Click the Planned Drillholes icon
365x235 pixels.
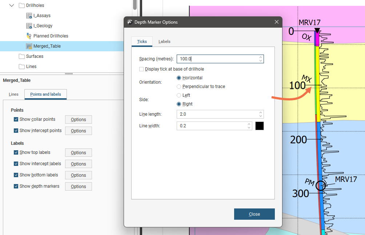(x=29, y=36)
